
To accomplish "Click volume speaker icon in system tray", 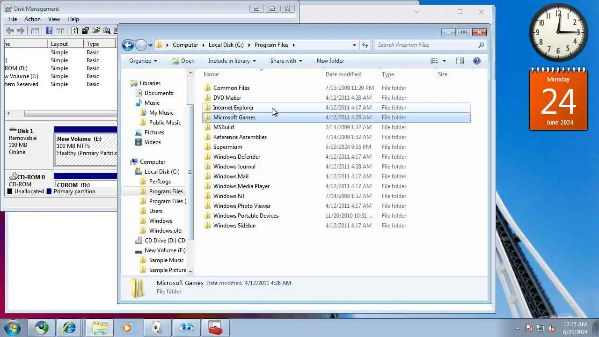I will 552,328.
